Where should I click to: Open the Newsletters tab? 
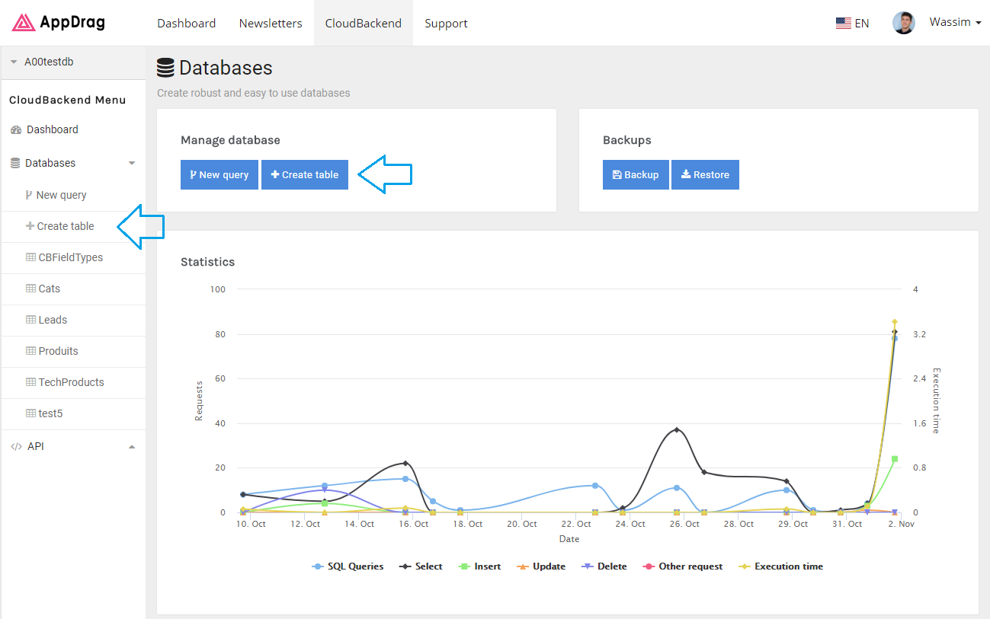click(271, 23)
